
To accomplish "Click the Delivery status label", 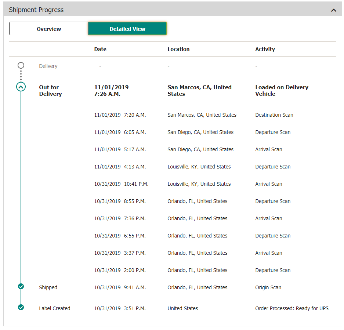I will (48, 66).
